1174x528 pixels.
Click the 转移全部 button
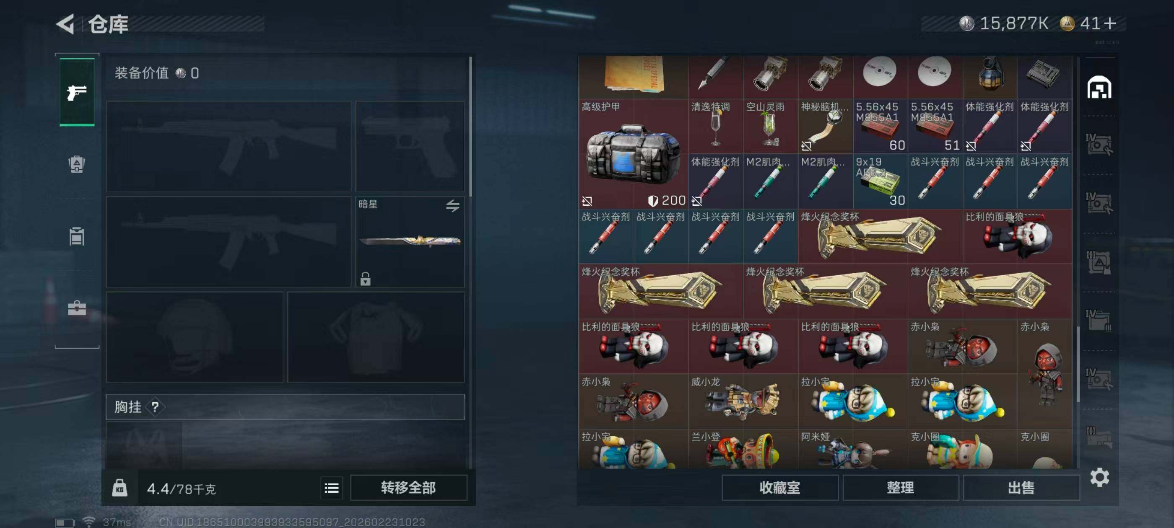coord(408,488)
